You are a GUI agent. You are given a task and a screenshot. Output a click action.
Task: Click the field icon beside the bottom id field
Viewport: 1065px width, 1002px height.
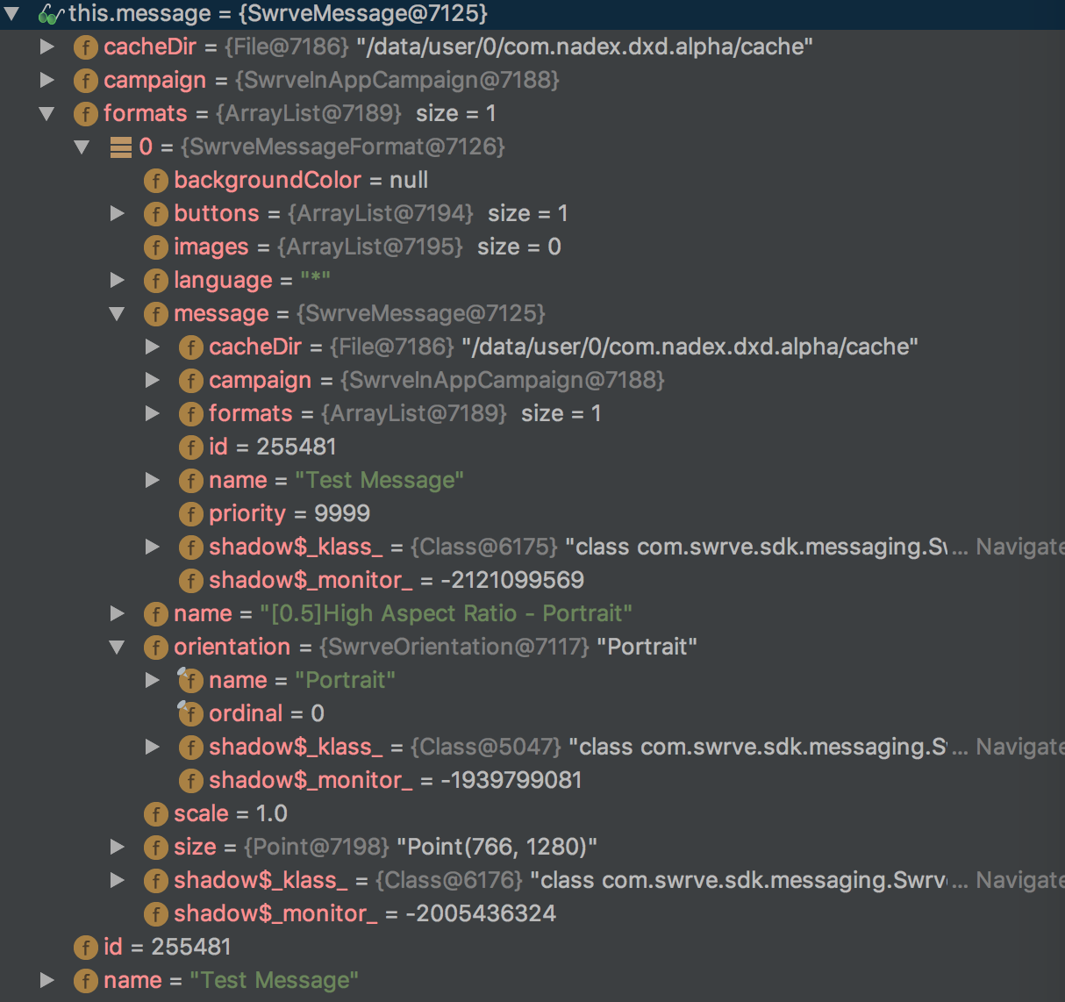(x=86, y=947)
